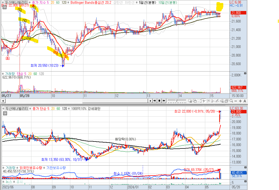Viewport: 279px width, 190px height.
Task: Adjust the chart zoom slider thumb
Action: pos(177,101)
